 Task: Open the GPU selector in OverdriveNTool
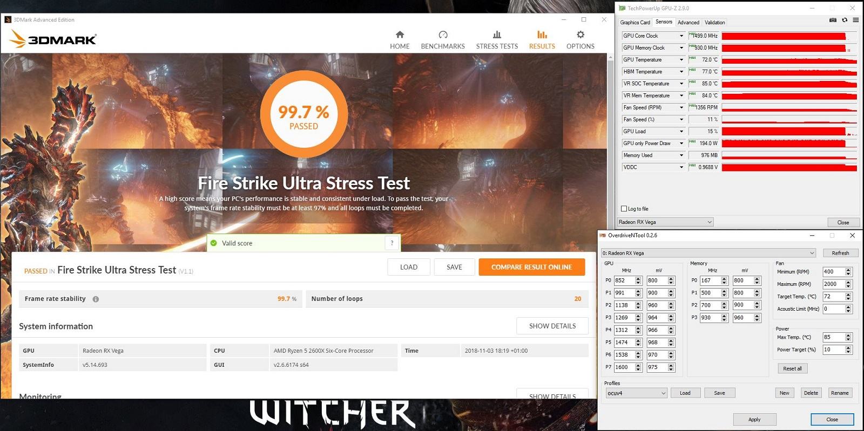708,253
